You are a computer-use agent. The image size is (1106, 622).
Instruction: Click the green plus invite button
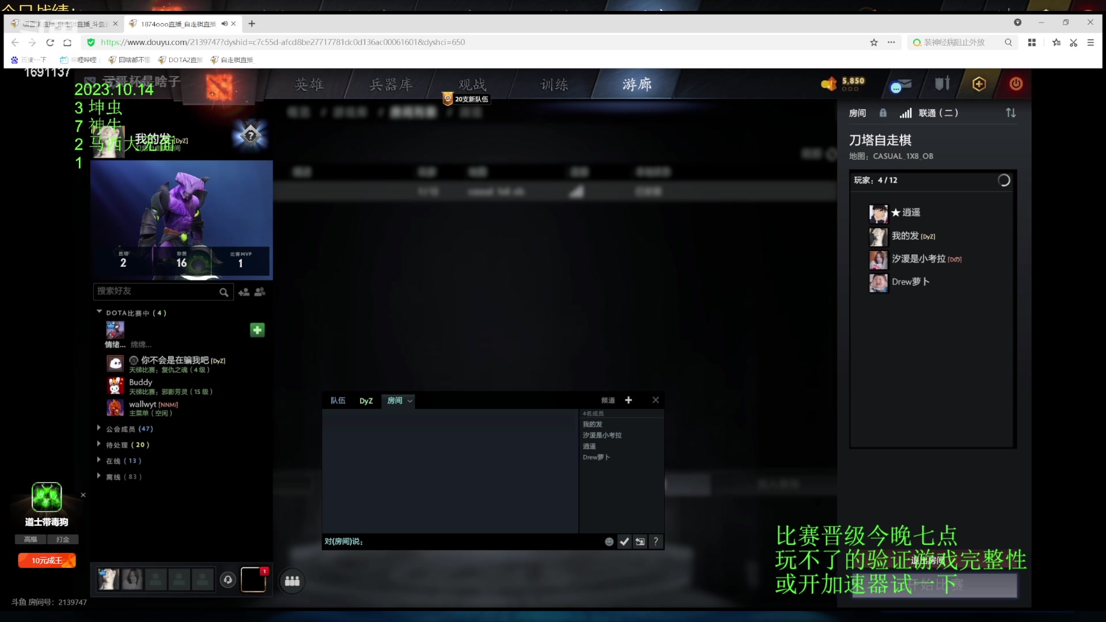click(257, 330)
